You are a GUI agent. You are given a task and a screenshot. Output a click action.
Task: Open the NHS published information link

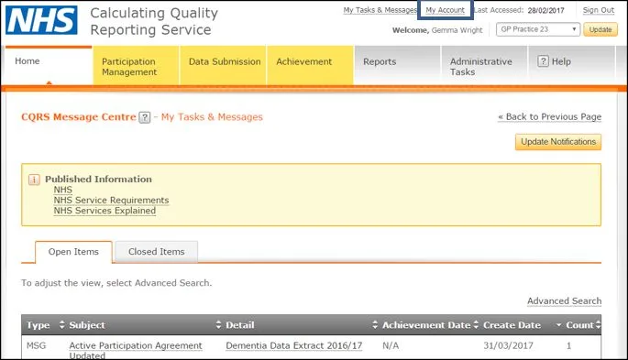[x=63, y=190]
